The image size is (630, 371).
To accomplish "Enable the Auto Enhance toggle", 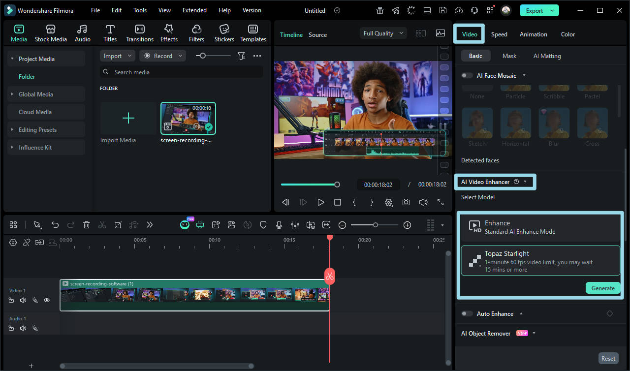I will pyautogui.click(x=466, y=313).
